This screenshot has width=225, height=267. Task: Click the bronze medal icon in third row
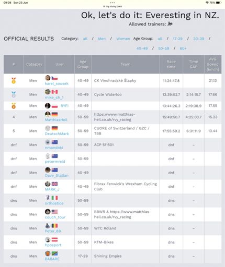click(14, 106)
